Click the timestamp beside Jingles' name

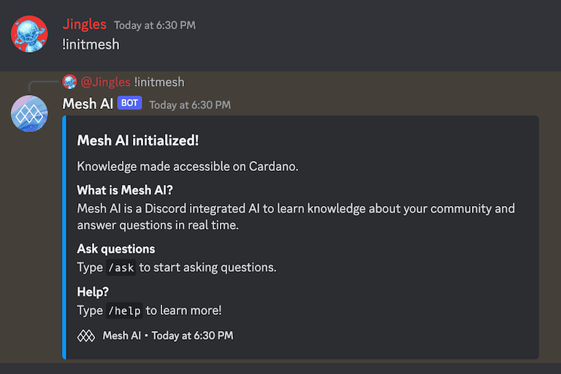(154, 26)
